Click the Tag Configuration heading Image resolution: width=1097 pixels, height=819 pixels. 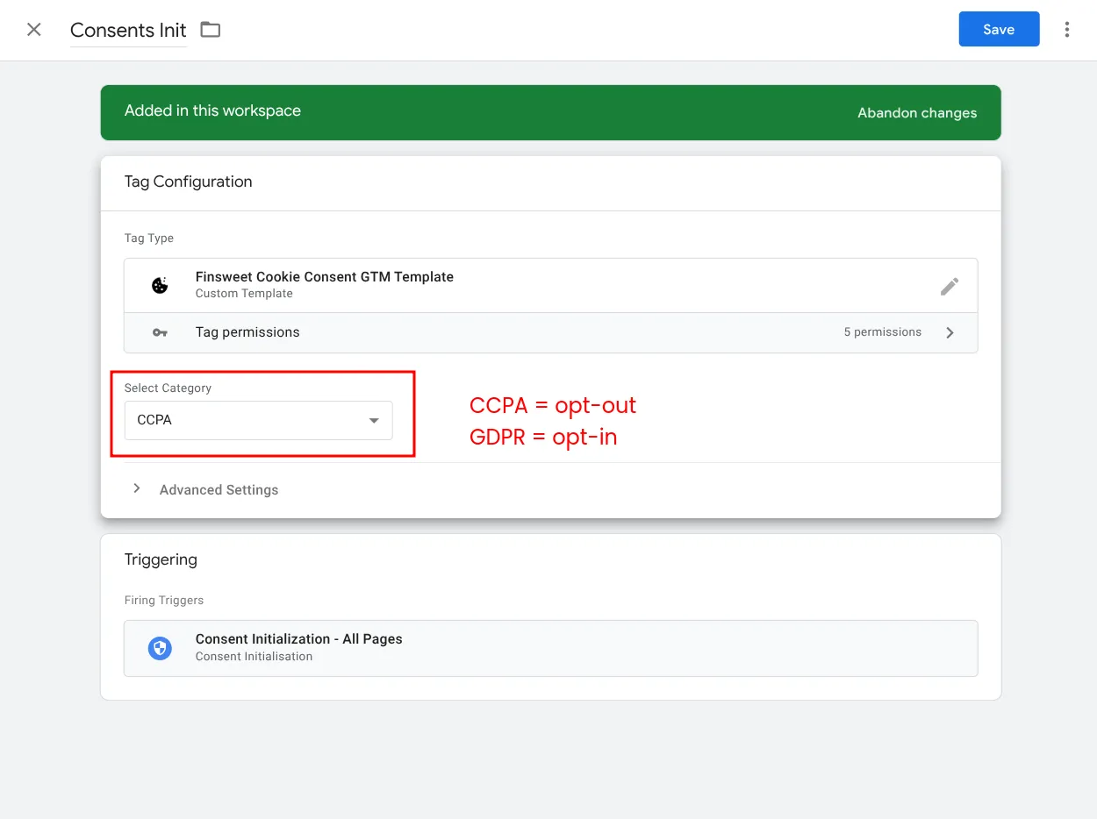(189, 182)
